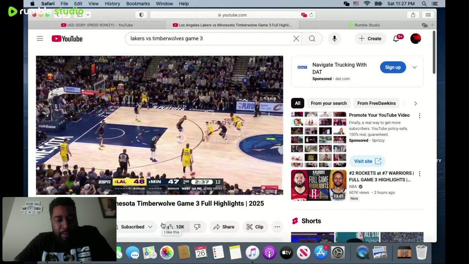Open the View menu
469x264 pixels.
[x=93, y=4]
